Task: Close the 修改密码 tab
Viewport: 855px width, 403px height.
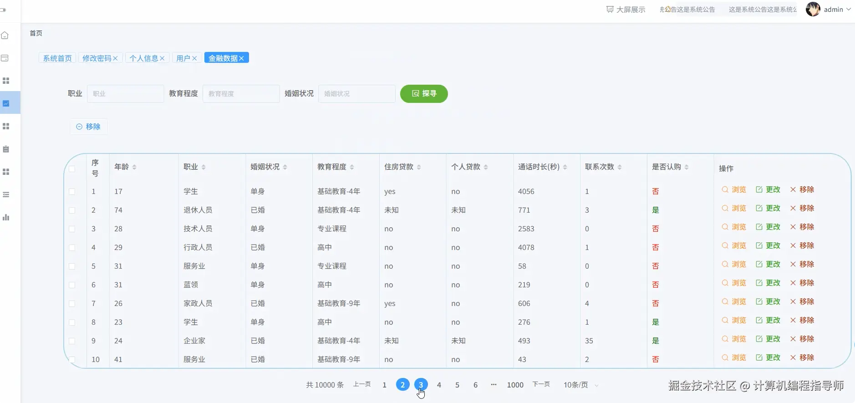Action: coord(115,58)
